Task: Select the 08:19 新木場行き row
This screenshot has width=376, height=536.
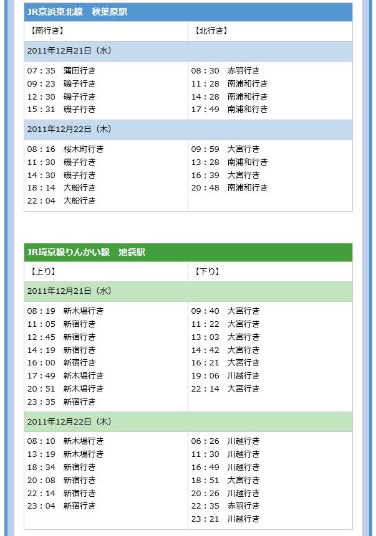Action: point(65,311)
